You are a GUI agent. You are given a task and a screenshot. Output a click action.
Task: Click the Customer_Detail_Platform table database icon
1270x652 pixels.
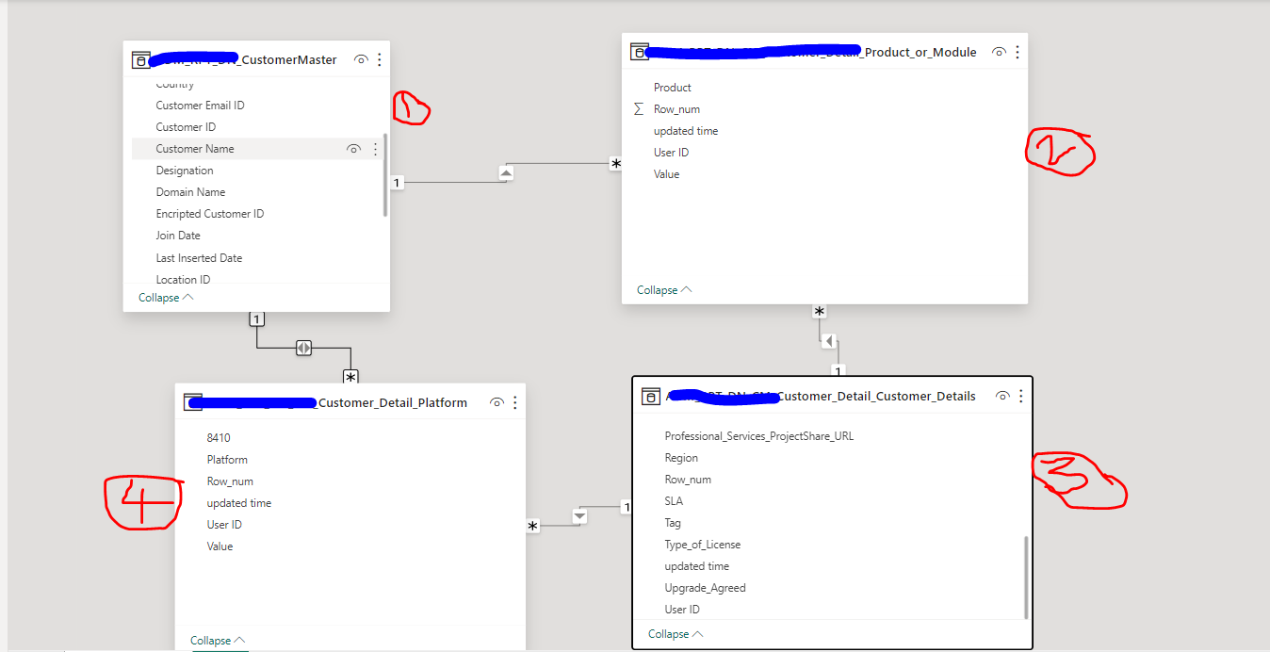192,402
